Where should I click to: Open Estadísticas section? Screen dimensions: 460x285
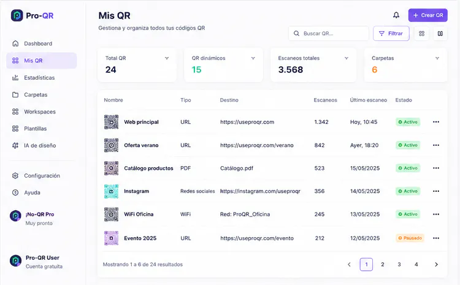point(41,78)
